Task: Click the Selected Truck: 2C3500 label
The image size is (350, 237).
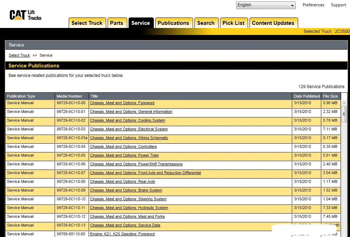Action: 326,31
